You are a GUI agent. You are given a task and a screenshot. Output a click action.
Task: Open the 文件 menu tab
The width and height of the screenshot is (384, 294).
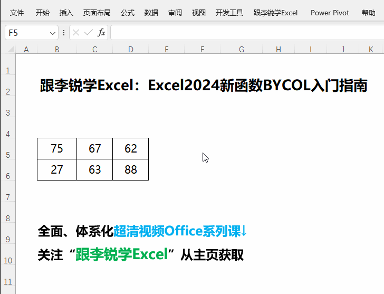(17, 13)
